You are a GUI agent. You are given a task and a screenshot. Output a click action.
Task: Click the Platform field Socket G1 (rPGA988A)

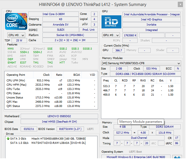click(70, 35)
